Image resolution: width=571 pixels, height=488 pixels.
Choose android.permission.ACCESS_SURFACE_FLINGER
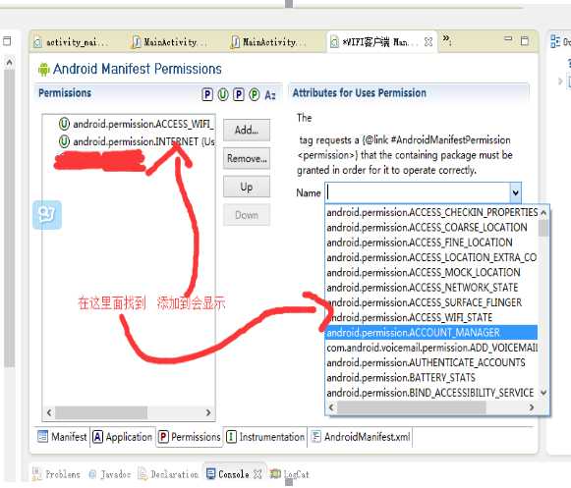point(431,302)
